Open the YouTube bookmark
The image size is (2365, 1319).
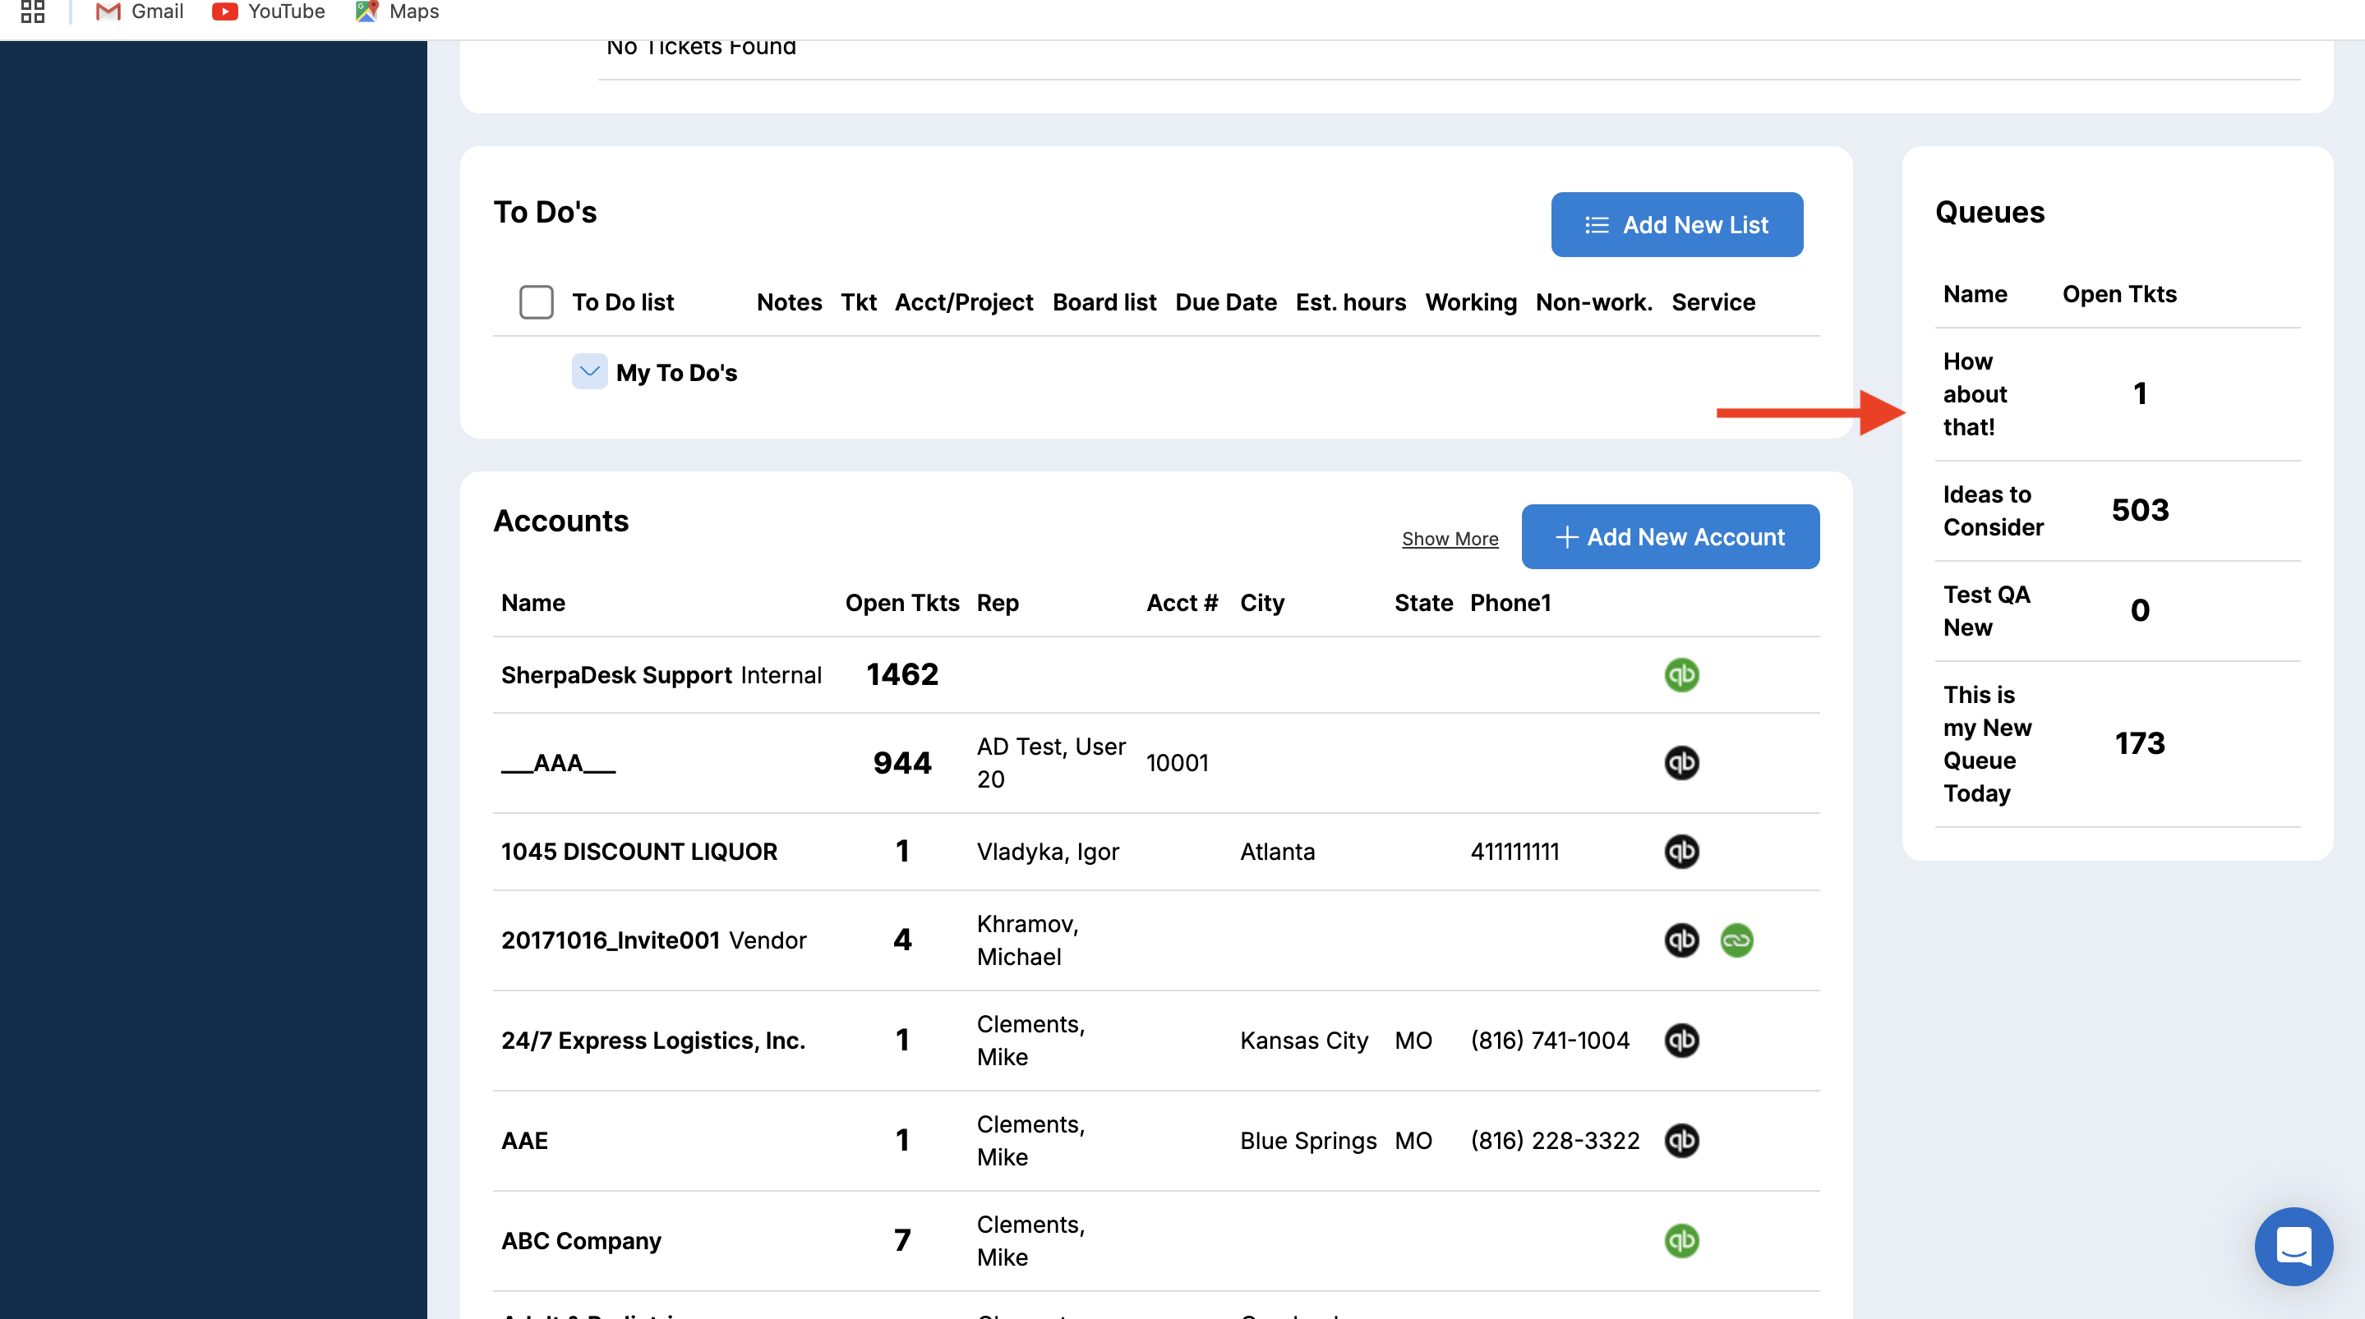268,12
